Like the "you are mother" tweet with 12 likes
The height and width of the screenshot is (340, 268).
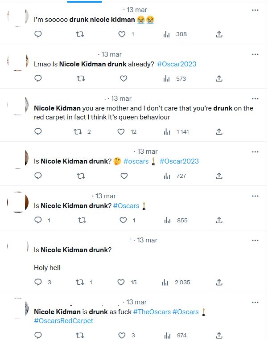point(121,131)
